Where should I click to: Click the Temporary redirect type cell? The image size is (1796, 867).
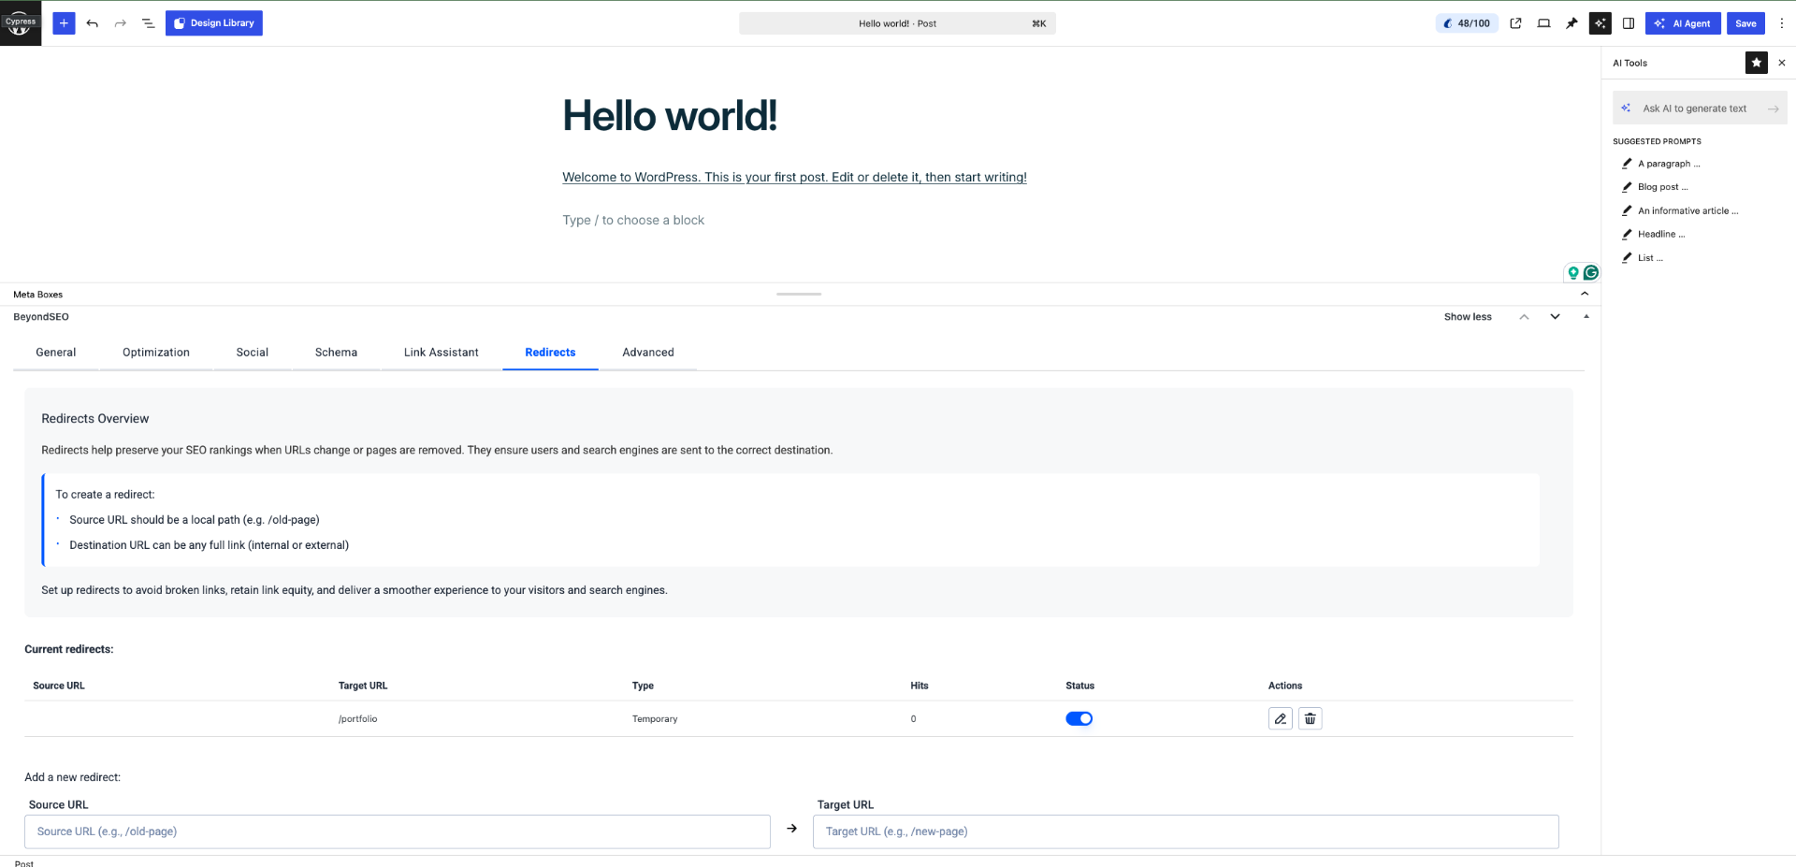click(655, 719)
